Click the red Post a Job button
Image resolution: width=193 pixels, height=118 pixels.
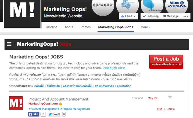click(x=166, y=62)
